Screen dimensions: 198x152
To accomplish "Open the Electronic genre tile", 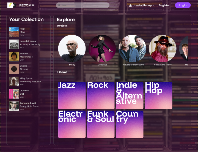I will [x=72, y=124].
